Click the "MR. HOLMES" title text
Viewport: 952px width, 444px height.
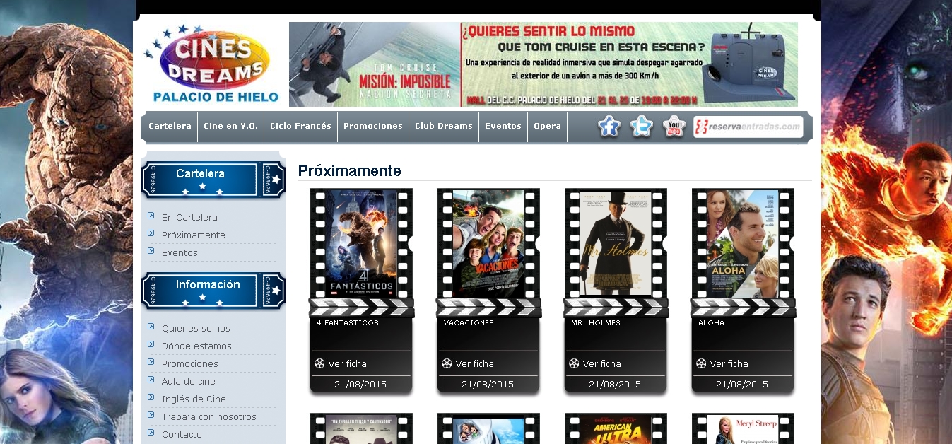596,323
